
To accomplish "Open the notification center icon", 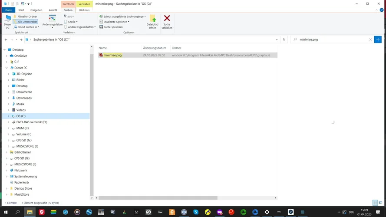I will pos(378,212).
